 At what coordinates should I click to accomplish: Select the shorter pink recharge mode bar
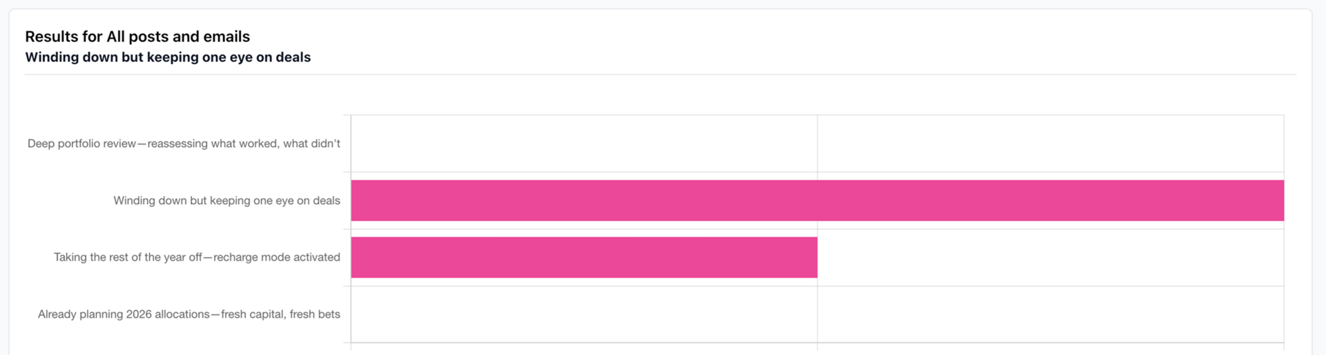click(584, 258)
